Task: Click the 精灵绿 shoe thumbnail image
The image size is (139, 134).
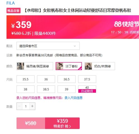Action: click(21, 66)
